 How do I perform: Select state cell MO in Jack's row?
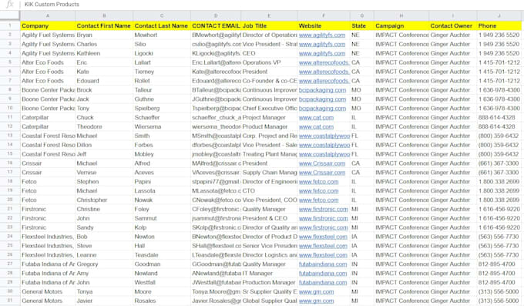[362, 99]
